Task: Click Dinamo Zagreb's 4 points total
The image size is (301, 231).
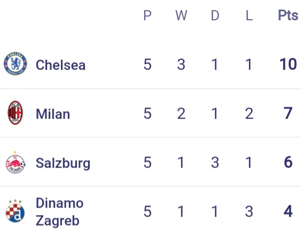Action: [x=288, y=211]
